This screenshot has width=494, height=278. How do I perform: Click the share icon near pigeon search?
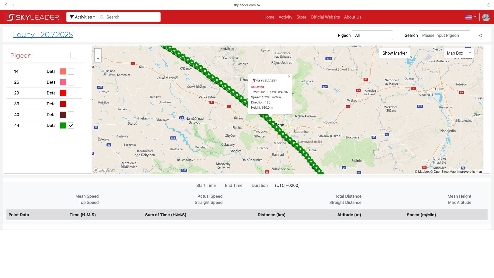(x=480, y=36)
